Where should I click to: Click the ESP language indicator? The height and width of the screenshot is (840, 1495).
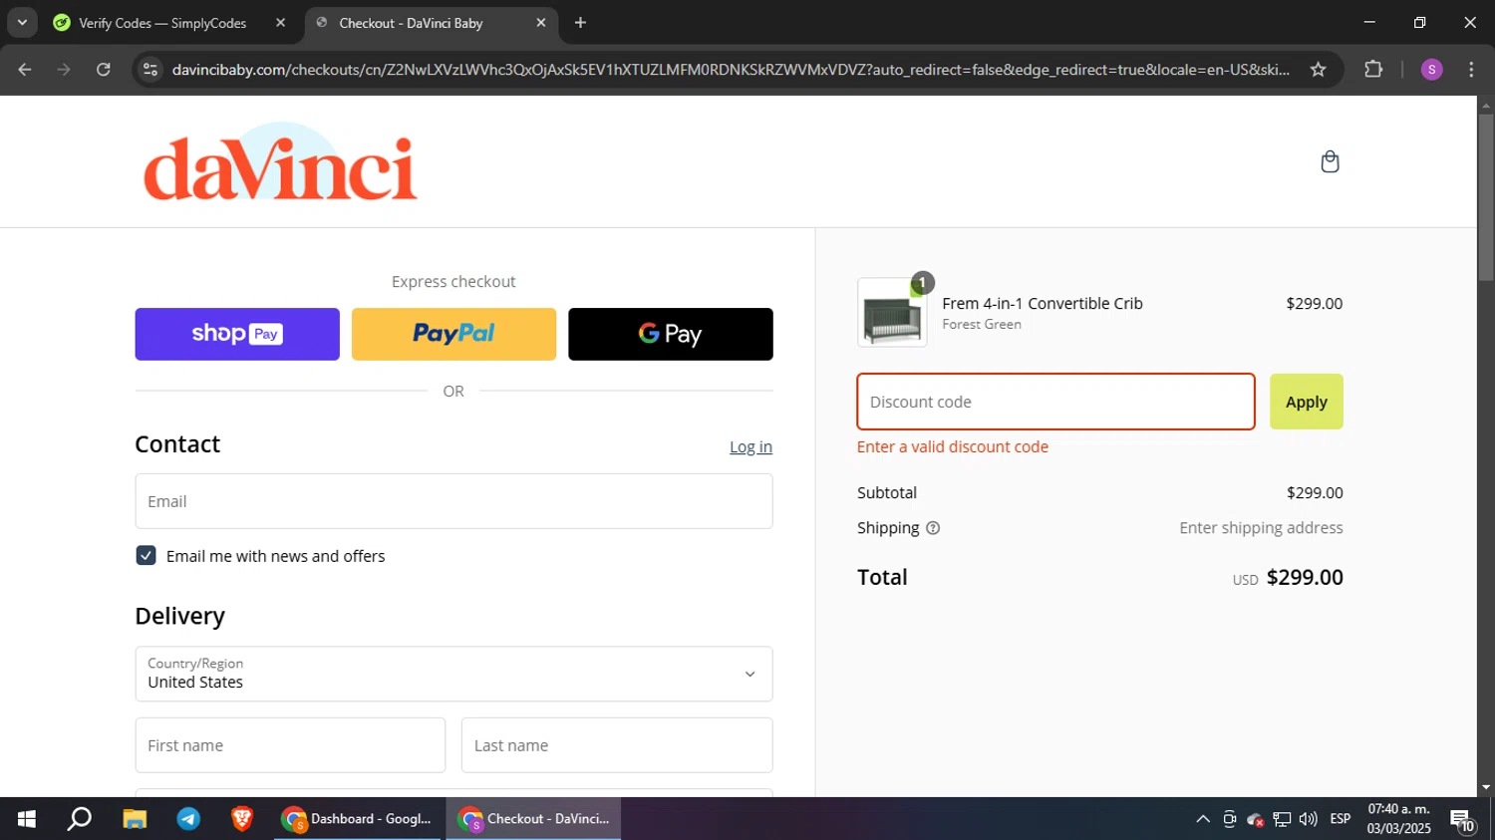(x=1341, y=819)
